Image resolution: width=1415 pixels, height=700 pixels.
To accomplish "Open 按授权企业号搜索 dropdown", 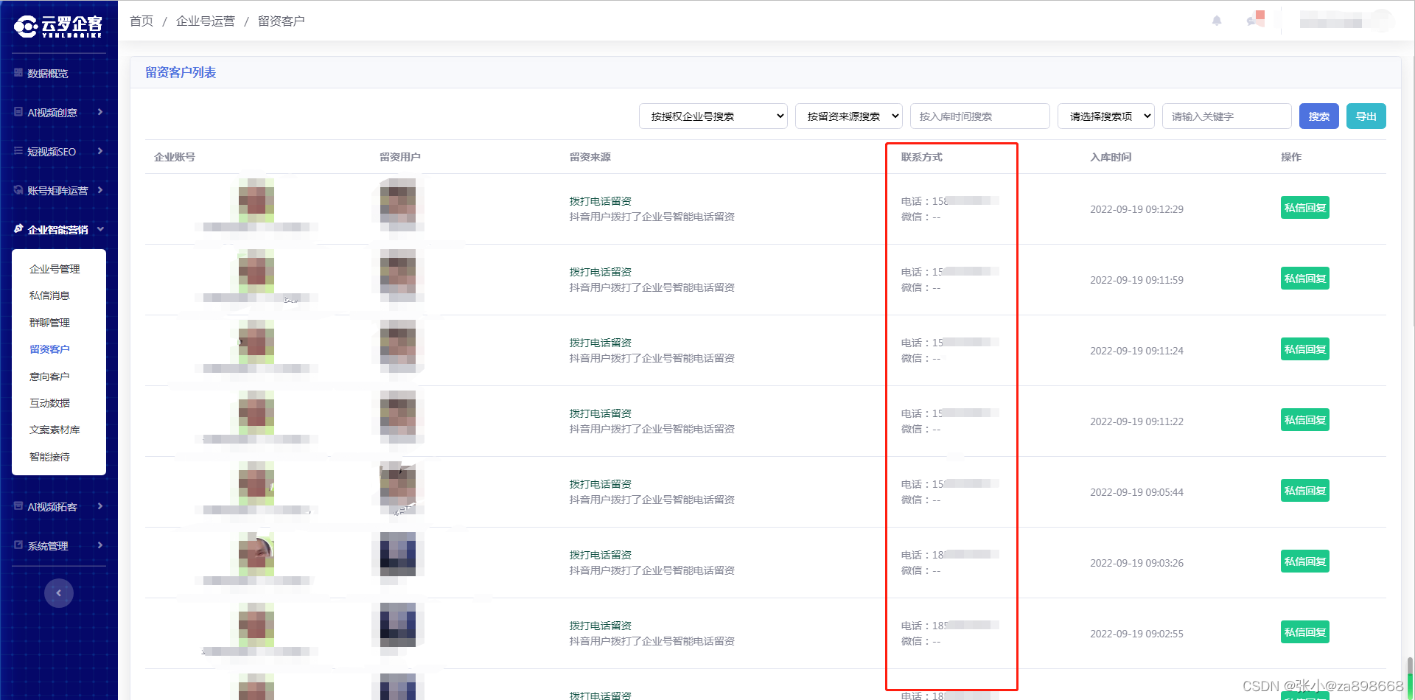I will click(713, 116).
